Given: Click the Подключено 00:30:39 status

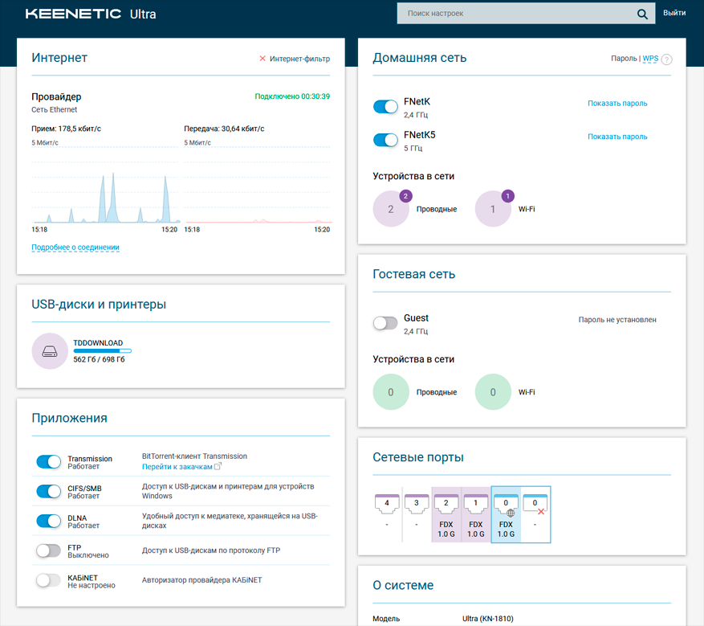Looking at the screenshot, I should point(292,96).
